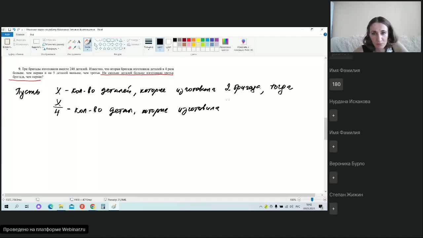This screenshot has height=238, width=423.
Task: Click the Paste (Вставить) clipboard icon
Action: click(x=7, y=42)
